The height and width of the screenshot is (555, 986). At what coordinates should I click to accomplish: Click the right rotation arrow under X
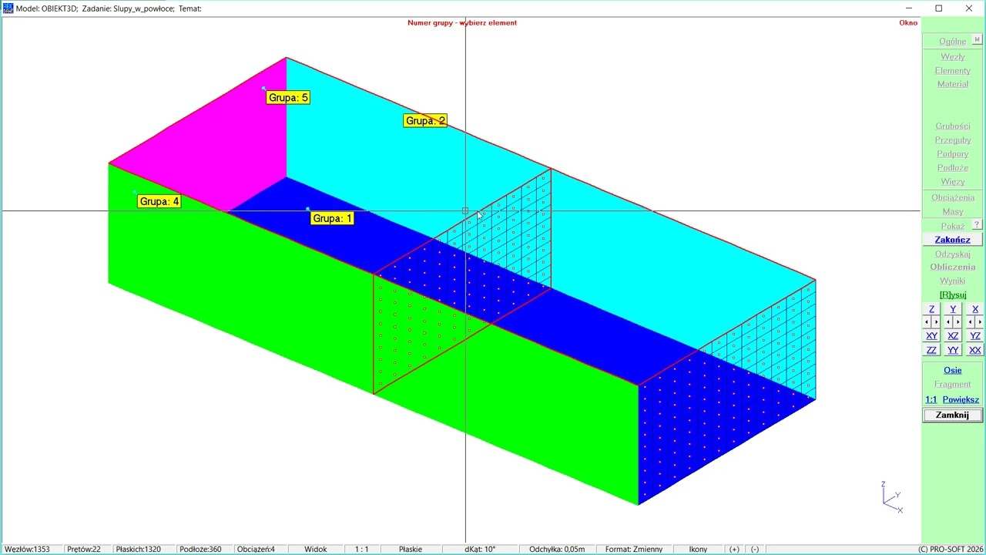click(x=980, y=322)
